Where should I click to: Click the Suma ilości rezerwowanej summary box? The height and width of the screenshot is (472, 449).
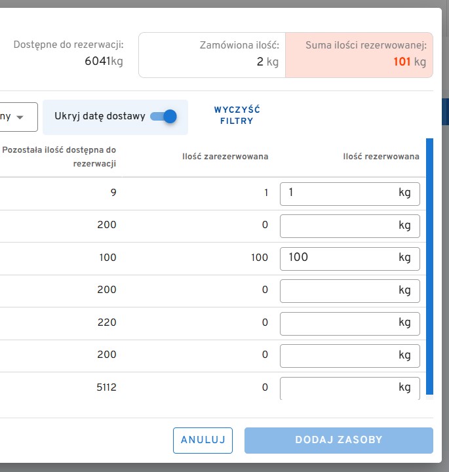(x=359, y=55)
